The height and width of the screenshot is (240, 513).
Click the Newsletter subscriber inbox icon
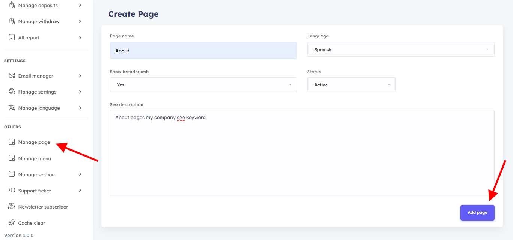(12, 207)
